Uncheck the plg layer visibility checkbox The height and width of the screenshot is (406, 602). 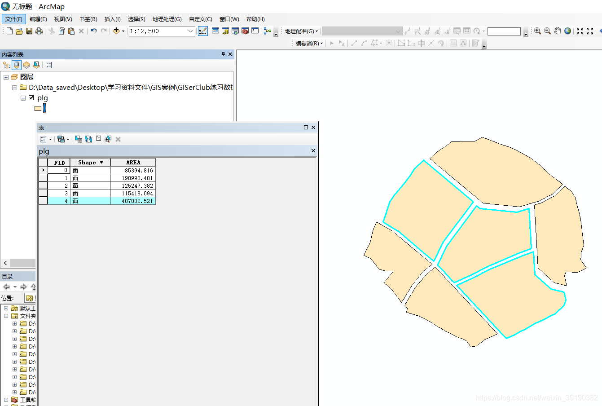point(31,97)
